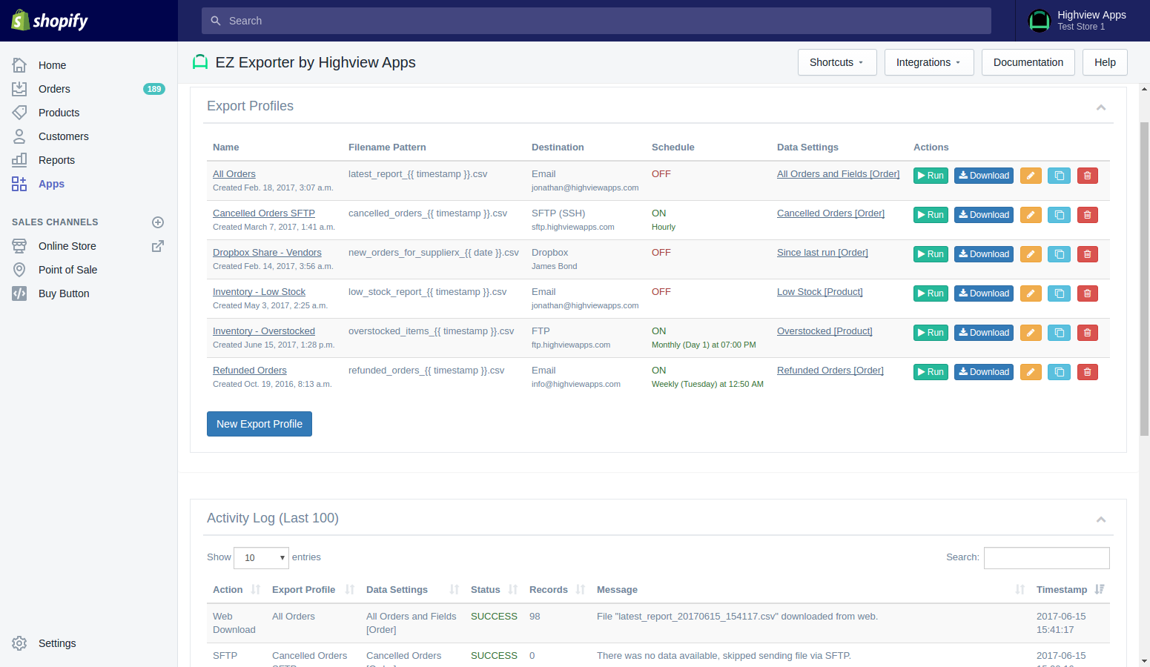The height and width of the screenshot is (667, 1150).
Task: Open Buy Button channel
Action: pos(64,293)
